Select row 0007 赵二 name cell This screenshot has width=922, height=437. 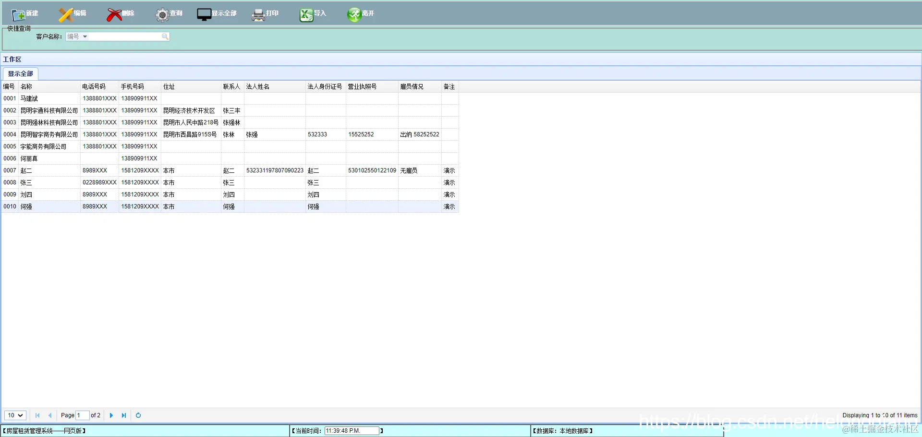pyautogui.click(x=49, y=170)
